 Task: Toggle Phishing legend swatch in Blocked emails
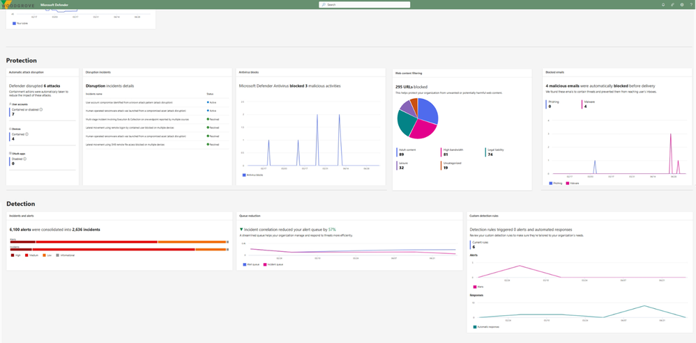pos(551,182)
